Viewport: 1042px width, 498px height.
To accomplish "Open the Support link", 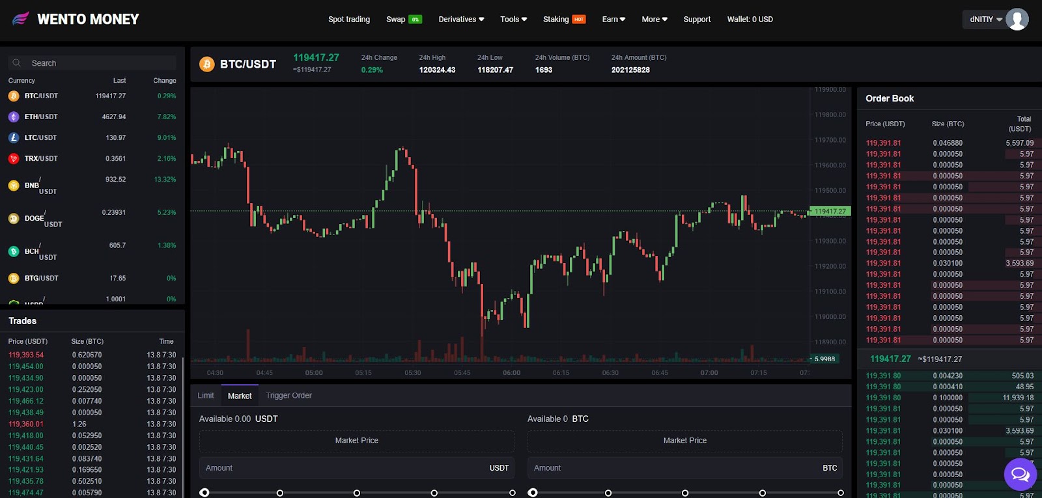I will click(697, 20).
